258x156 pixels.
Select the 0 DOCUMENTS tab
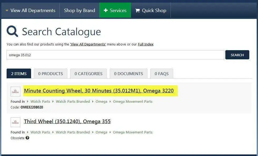129,74
